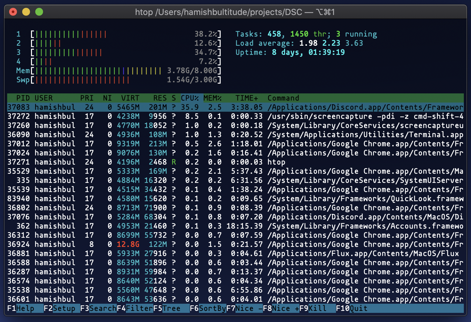
Task: Select Chrome process row PID 37024
Action: 235,153
